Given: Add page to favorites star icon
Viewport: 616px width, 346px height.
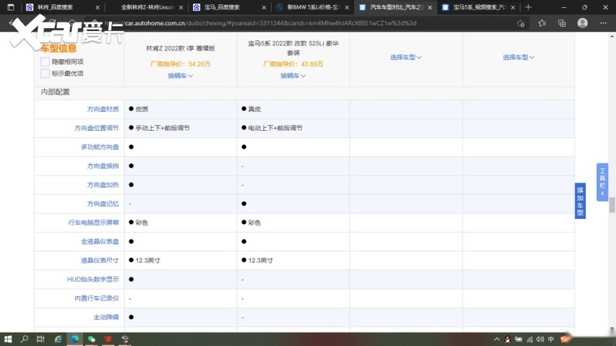Looking at the screenshot, I should (521, 23).
